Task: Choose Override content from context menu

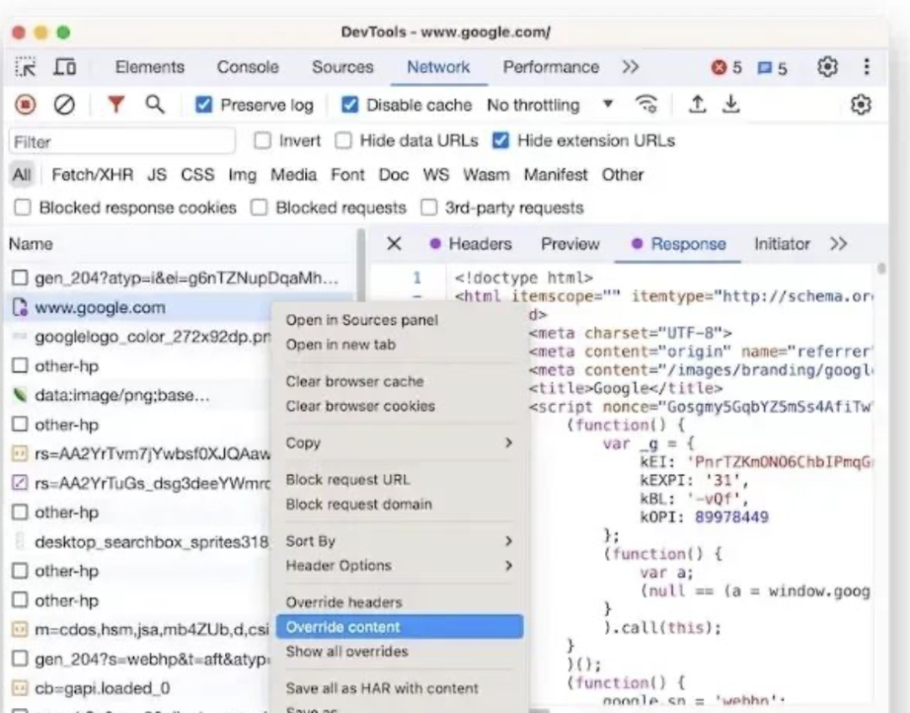Action: pyautogui.click(x=399, y=626)
